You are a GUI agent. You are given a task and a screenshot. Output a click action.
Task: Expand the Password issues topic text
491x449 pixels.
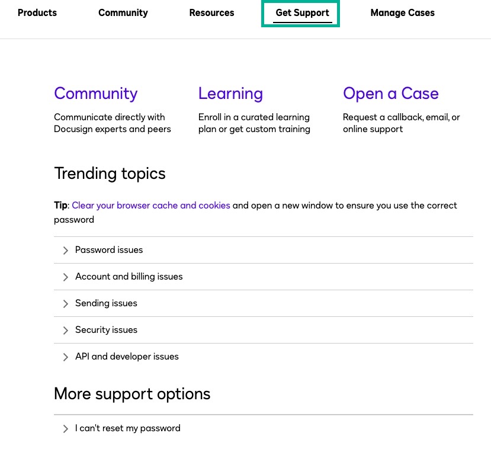[x=109, y=250]
